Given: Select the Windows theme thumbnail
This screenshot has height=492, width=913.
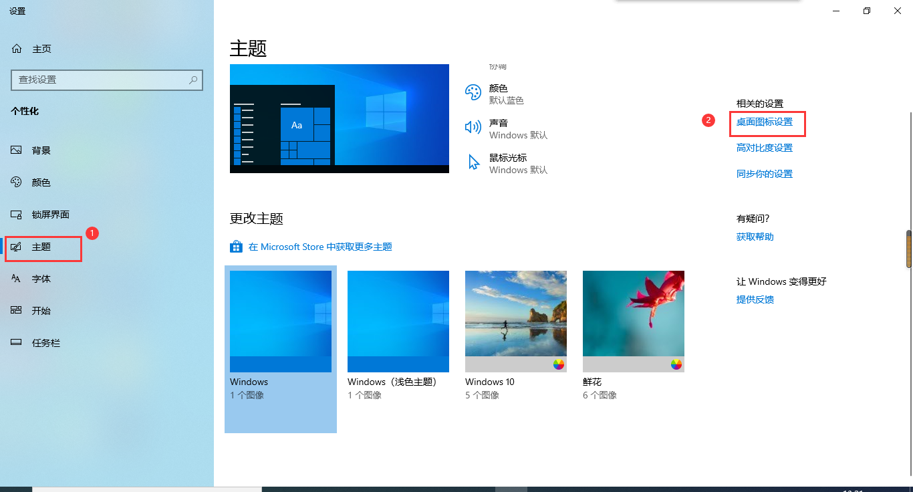Looking at the screenshot, I should [281, 322].
